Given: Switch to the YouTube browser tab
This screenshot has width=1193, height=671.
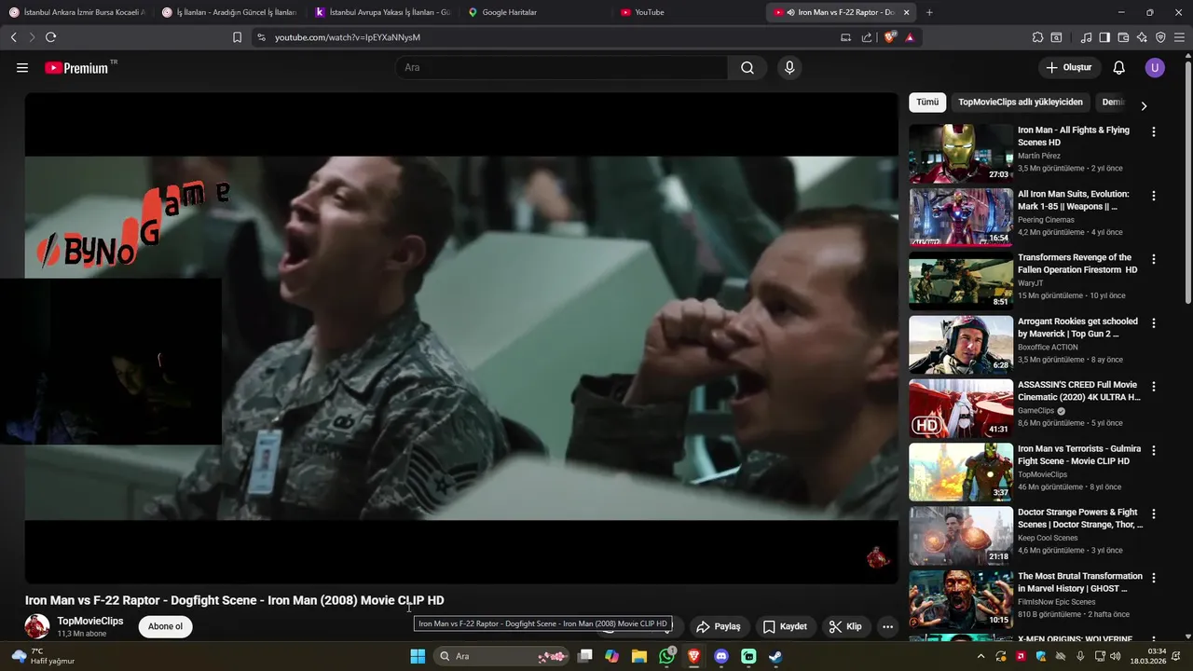Looking at the screenshot, I should click(689, 12).
